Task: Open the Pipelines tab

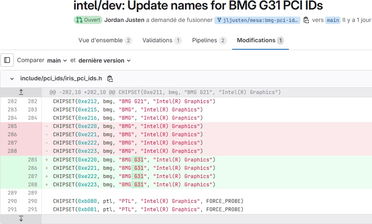Action: [x=209, y=40]
